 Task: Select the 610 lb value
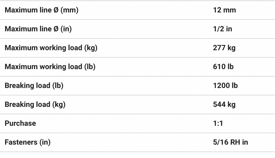[223, 67]
